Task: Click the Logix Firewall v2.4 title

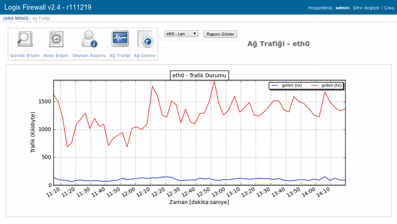Action: point(48,7)
